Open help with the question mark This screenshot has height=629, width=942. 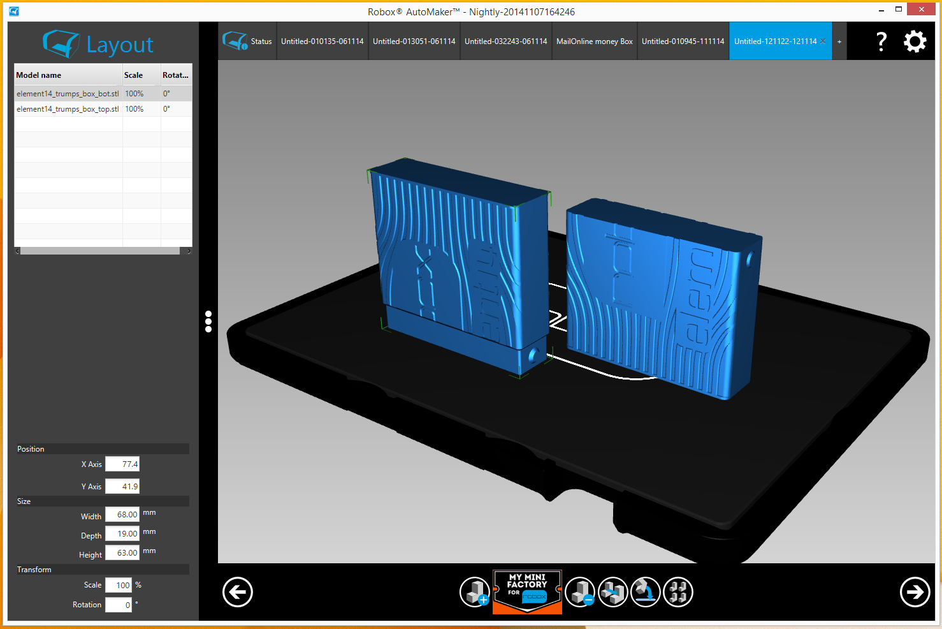(x=881, y=41)
